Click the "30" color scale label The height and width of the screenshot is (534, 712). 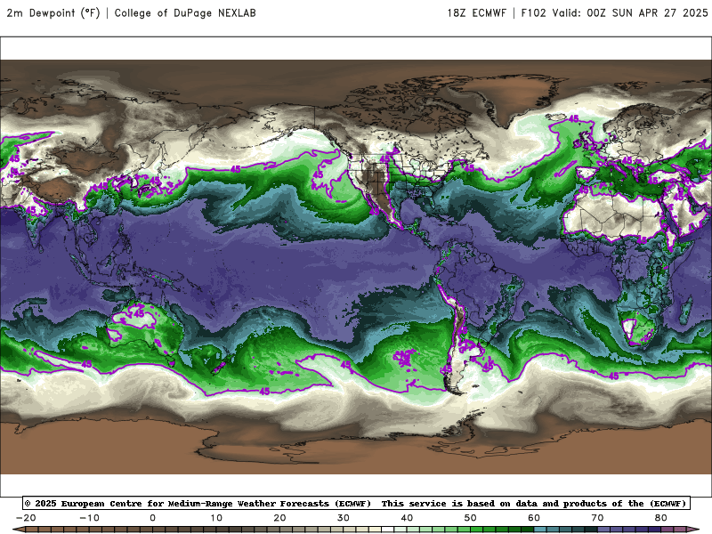(x=344, y=518)
